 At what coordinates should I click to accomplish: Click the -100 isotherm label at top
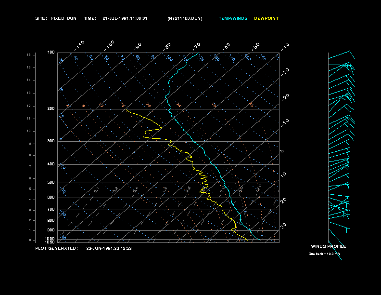tap(109, 46)
